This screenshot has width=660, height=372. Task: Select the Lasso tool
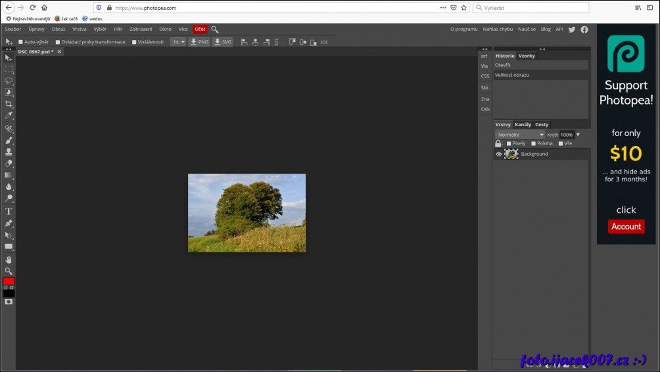point(9,81)
